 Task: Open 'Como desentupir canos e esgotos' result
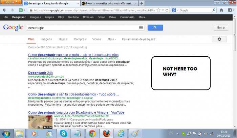[73, 55]
